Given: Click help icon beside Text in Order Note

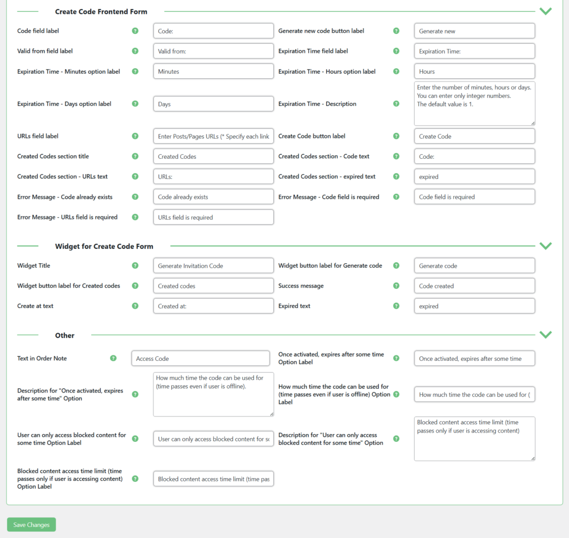Looking at the screenshot, I should point(113,358).
